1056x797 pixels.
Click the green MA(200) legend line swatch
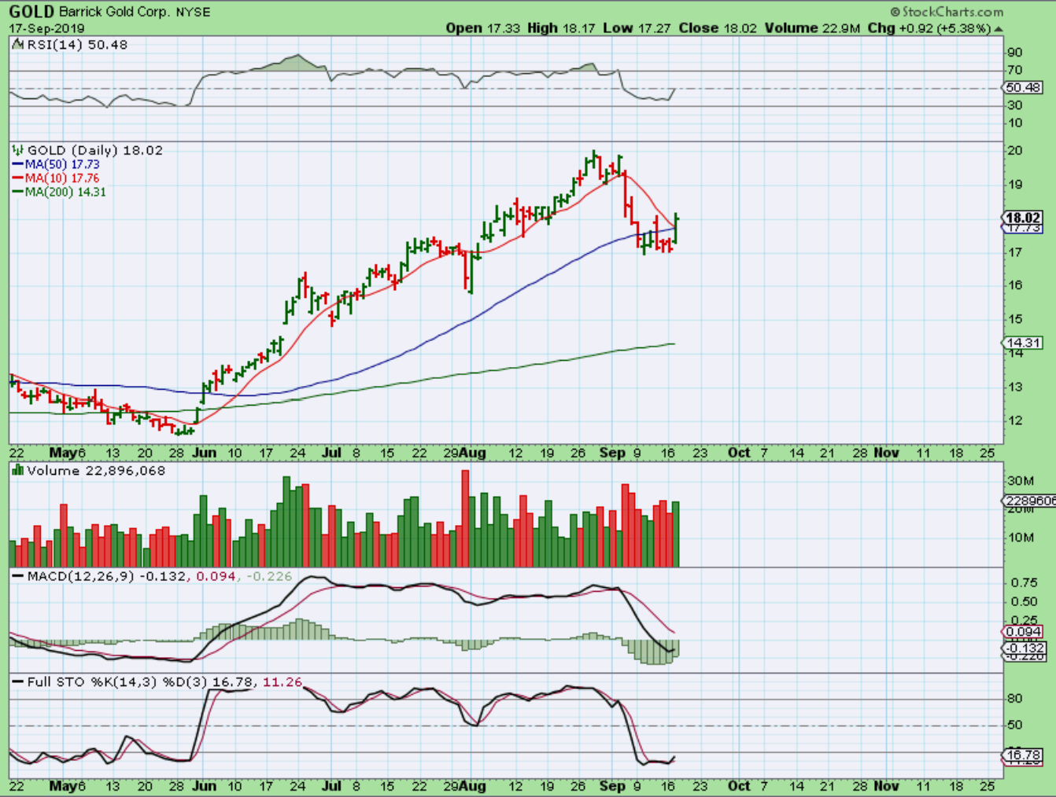tap(18, 192)
